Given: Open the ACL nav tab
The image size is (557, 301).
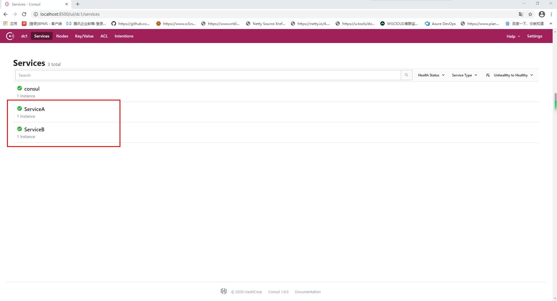Looking at the screenshot, I should click(x=104, y=36).
